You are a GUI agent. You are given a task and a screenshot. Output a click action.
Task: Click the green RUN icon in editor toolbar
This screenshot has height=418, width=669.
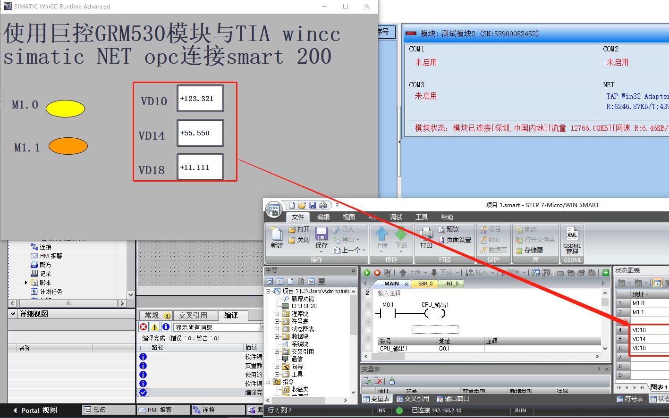tap(367, 273)
